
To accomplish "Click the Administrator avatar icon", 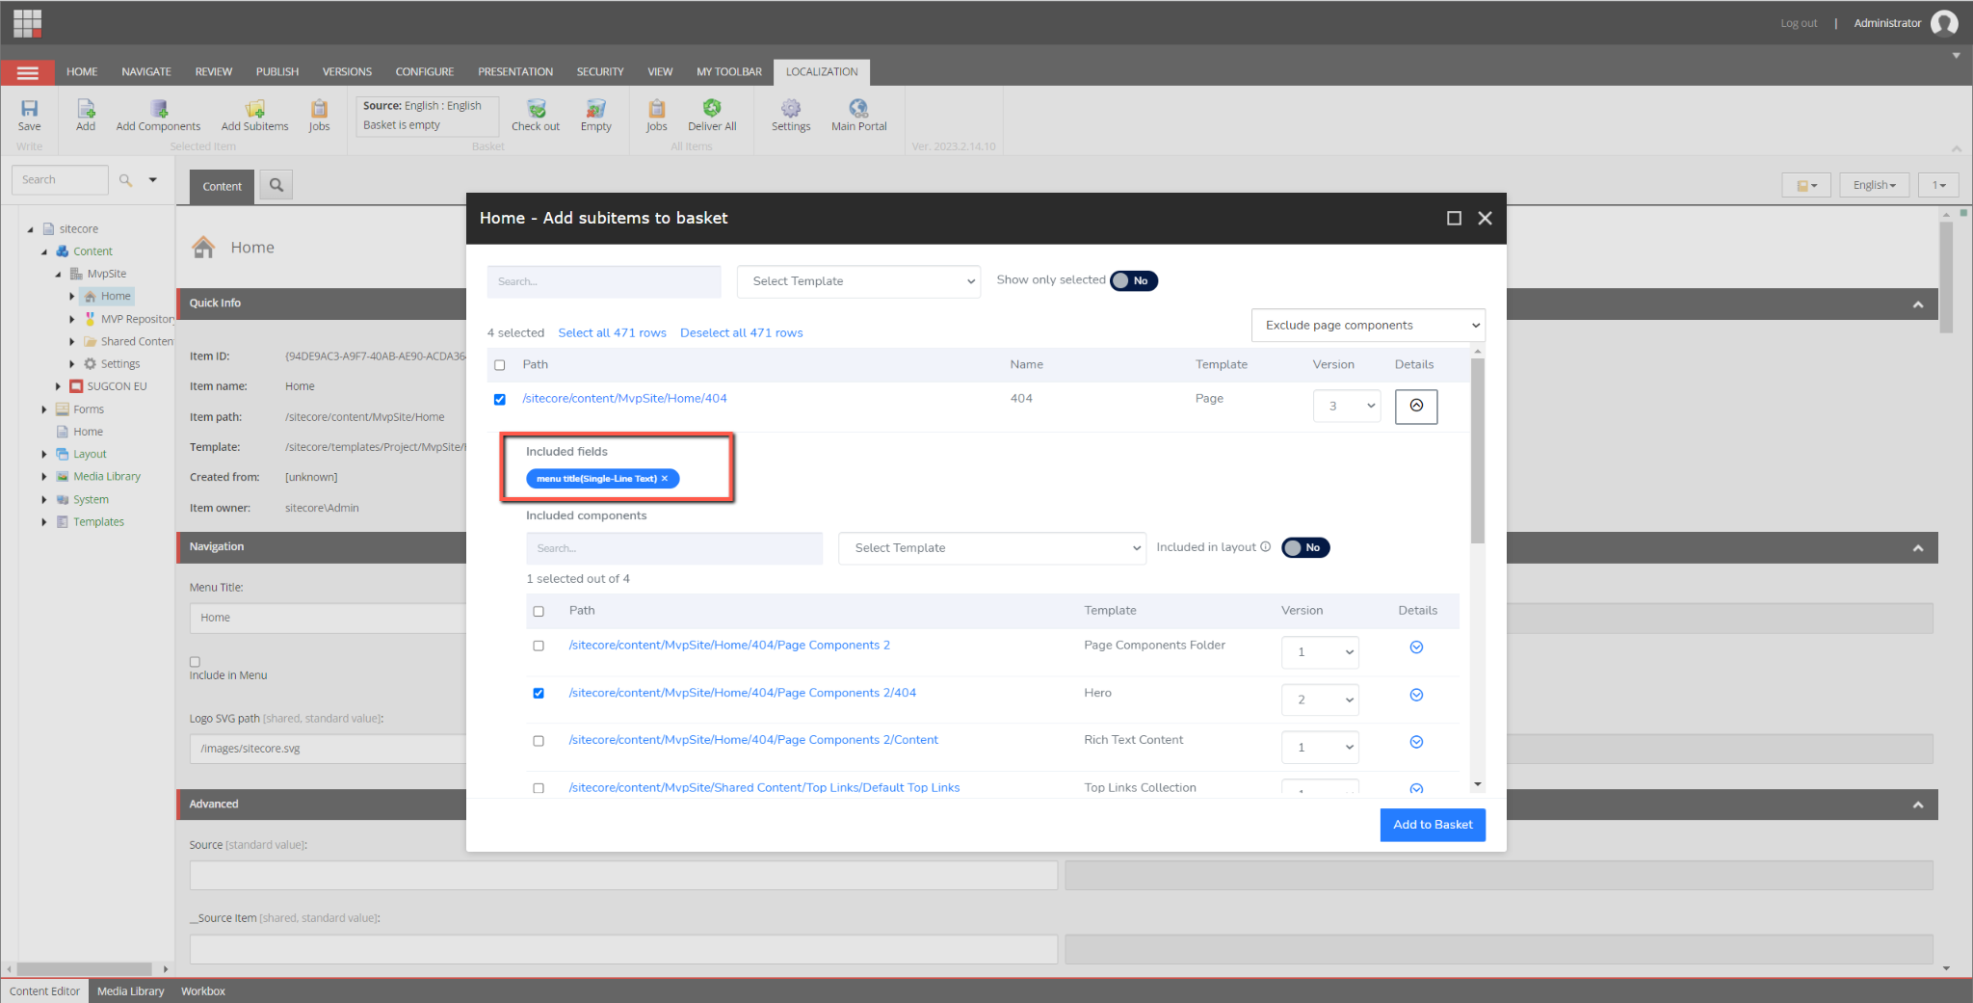I will pos(1944,23).
